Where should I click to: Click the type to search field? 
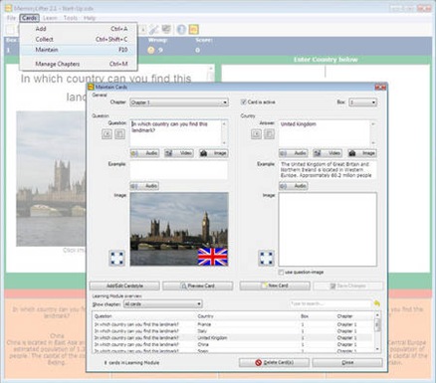pyautogui.click(x=330, y=303)
